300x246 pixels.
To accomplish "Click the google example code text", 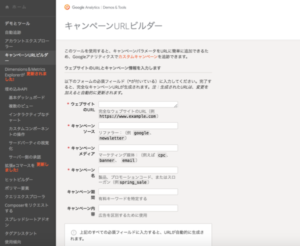I will (x=141, y=133).
